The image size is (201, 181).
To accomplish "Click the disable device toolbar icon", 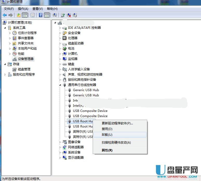I will click(75, 15).
